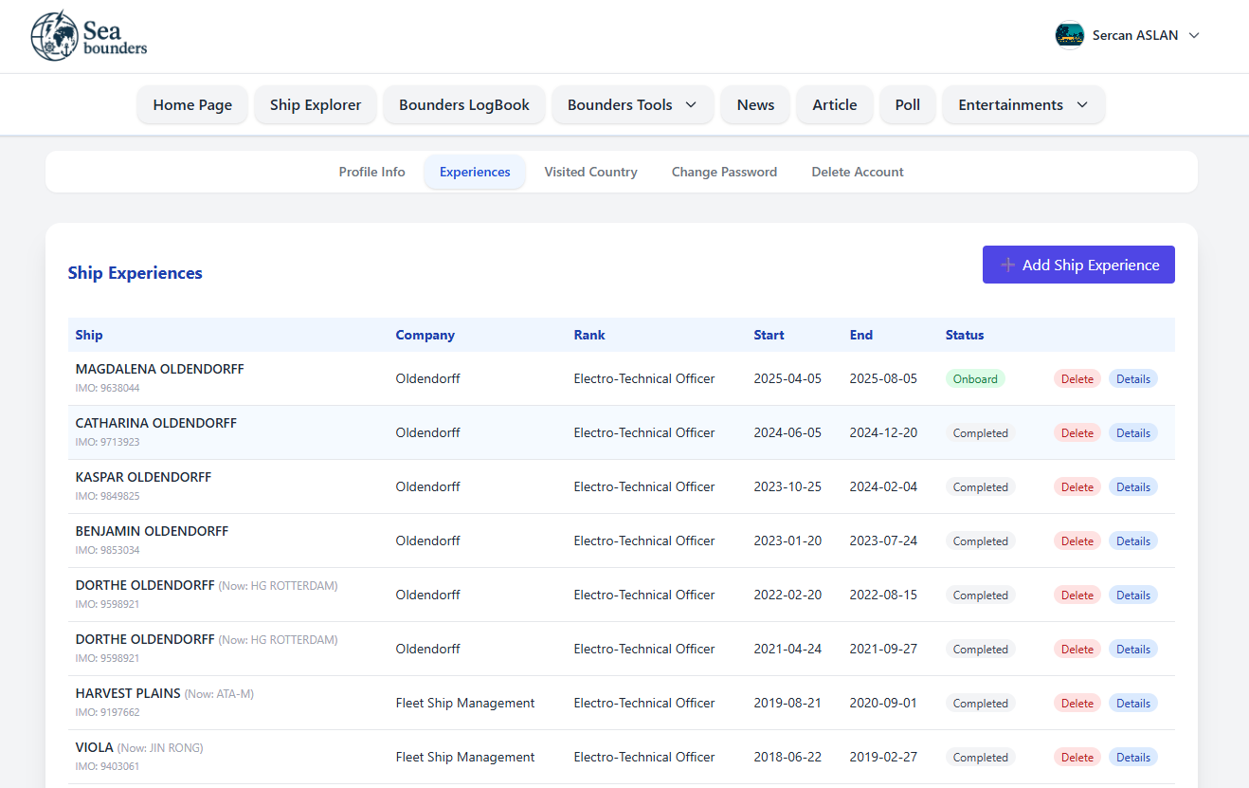Open the Delete Account tab

pos(857,173)
